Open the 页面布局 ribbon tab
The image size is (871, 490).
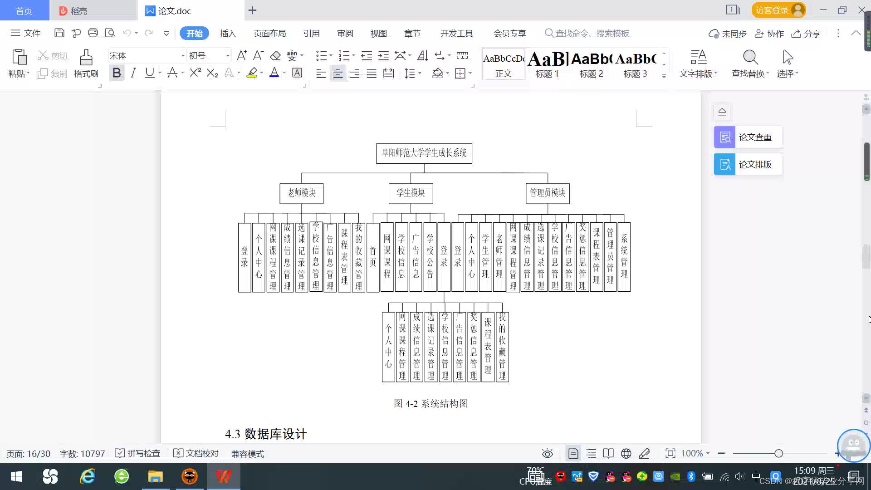pyautogui.click(x=269, y=34)
